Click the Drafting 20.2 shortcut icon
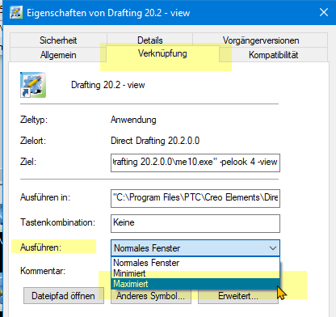The image size is (336, 317). pos(33,85)
